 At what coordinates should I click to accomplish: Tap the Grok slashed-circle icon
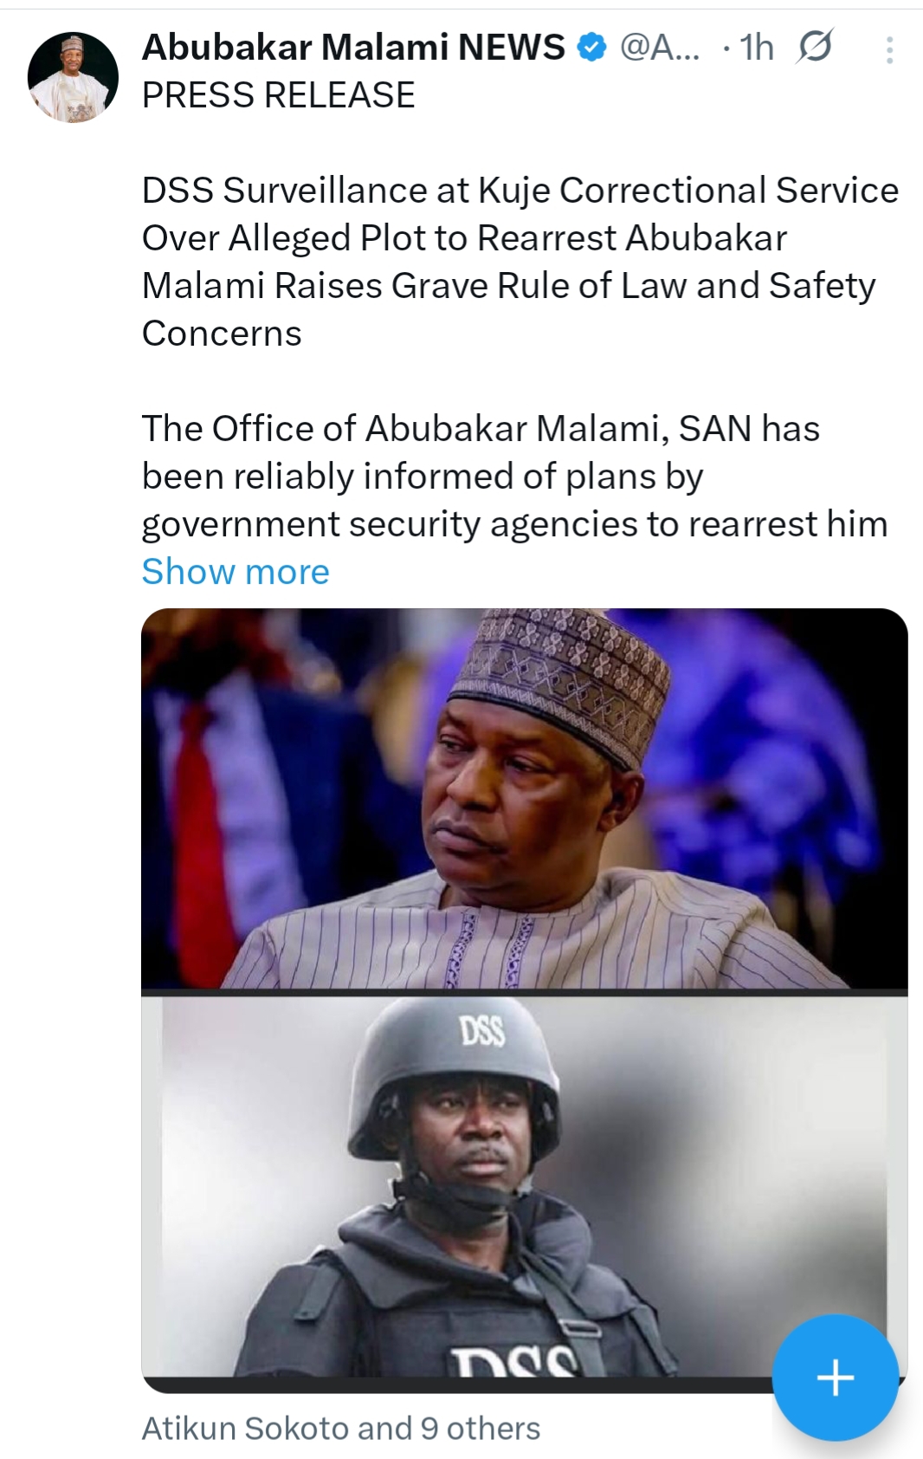coord(814,47)
